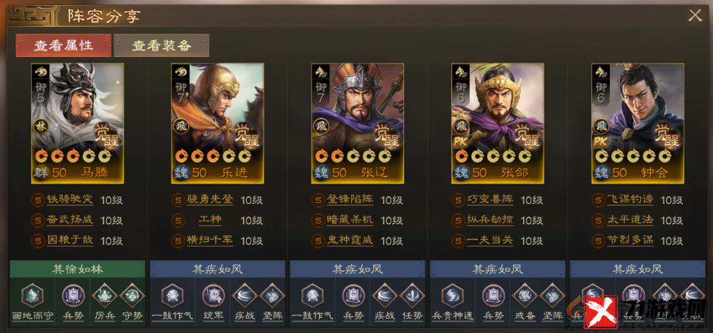Click the 戒备 icon under 张郃
The image size is (713, 333).
524,296
